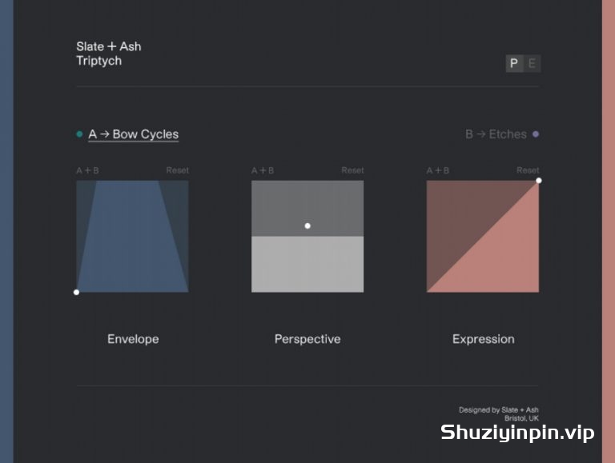Click inside the blue Envelope XY pad

[133, 236]
